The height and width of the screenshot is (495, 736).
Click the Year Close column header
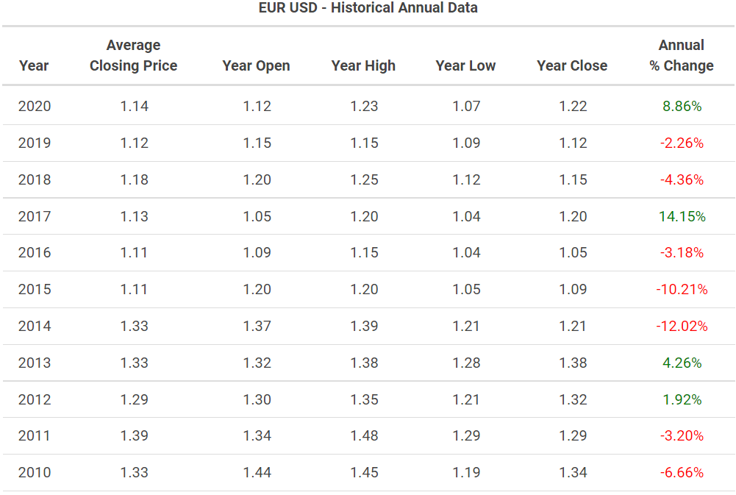572,65
